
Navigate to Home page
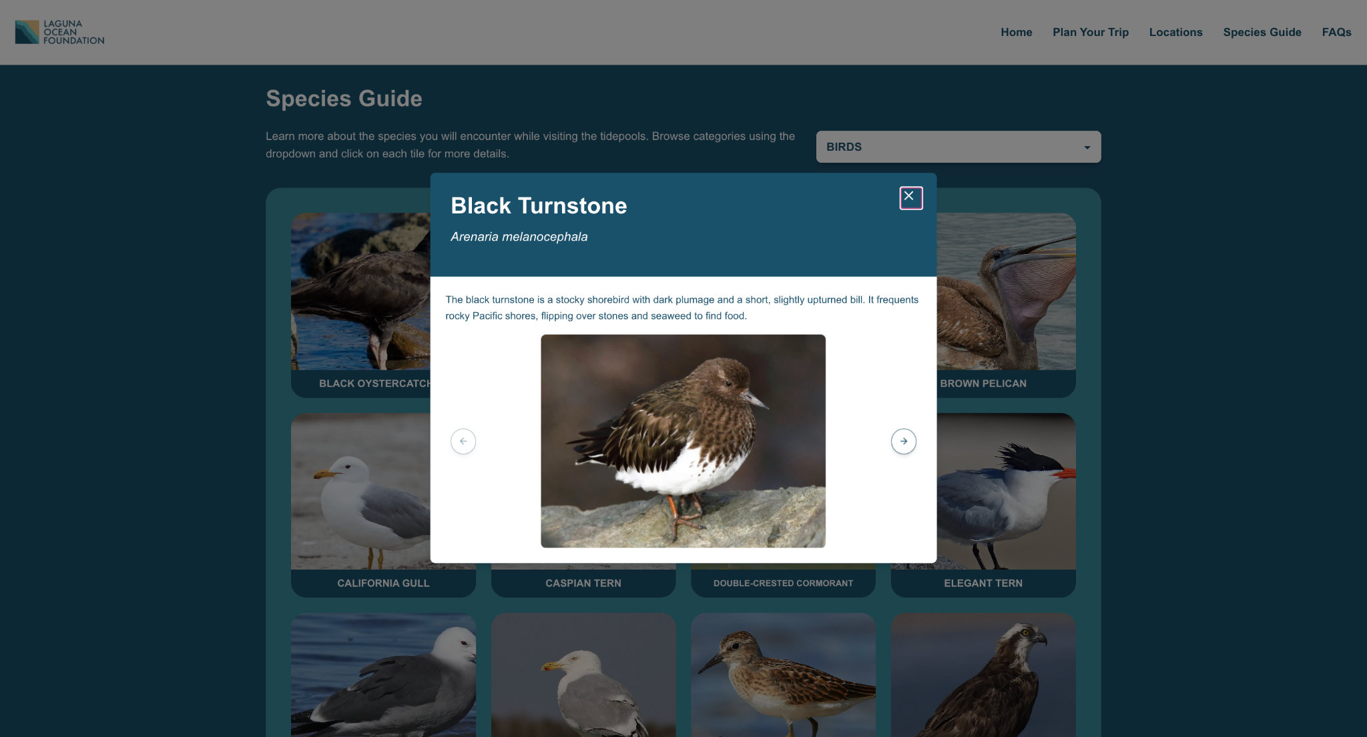coord(1016,32)
